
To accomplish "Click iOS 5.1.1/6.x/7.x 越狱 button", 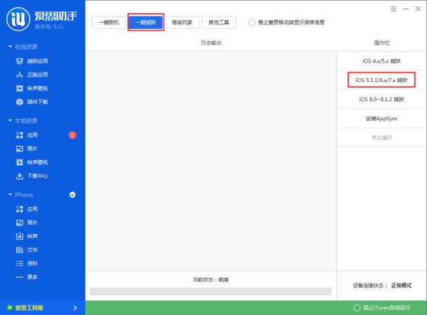I will click(382, 80).
